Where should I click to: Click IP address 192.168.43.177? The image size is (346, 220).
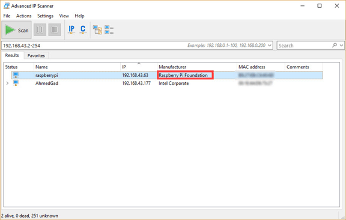click(x=136, y=84)
